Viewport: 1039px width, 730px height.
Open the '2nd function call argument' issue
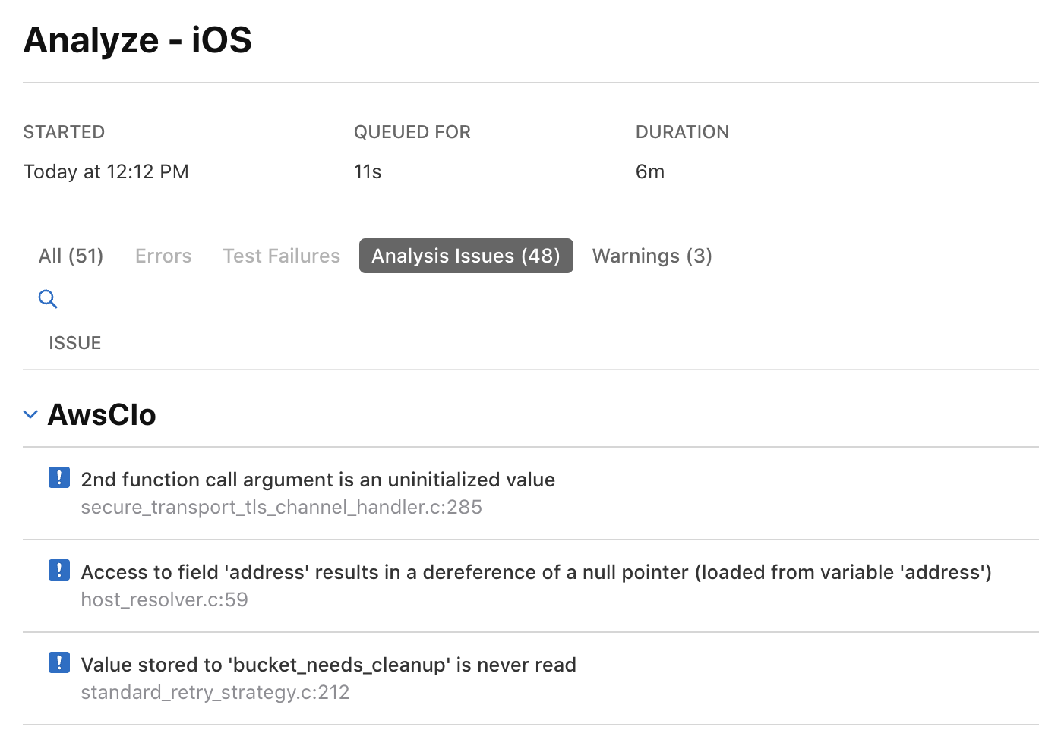coord(317,480)
